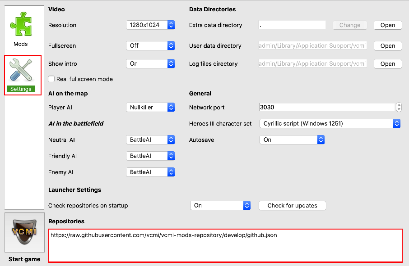Screen dimensions: 409x266
Task: Change the Show intro dropdown
Action: (x=150, y=64)
